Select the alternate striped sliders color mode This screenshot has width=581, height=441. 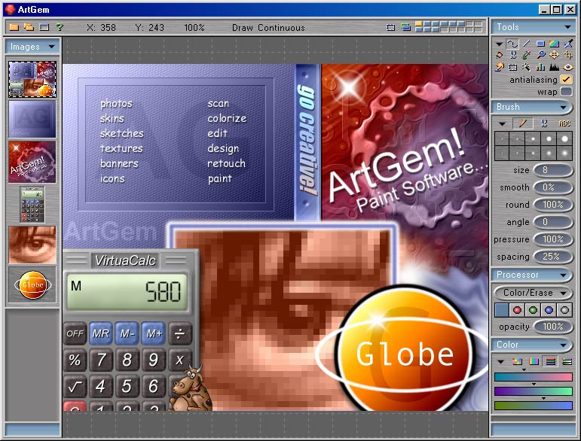pyautogui.click(x=567, y=361)
